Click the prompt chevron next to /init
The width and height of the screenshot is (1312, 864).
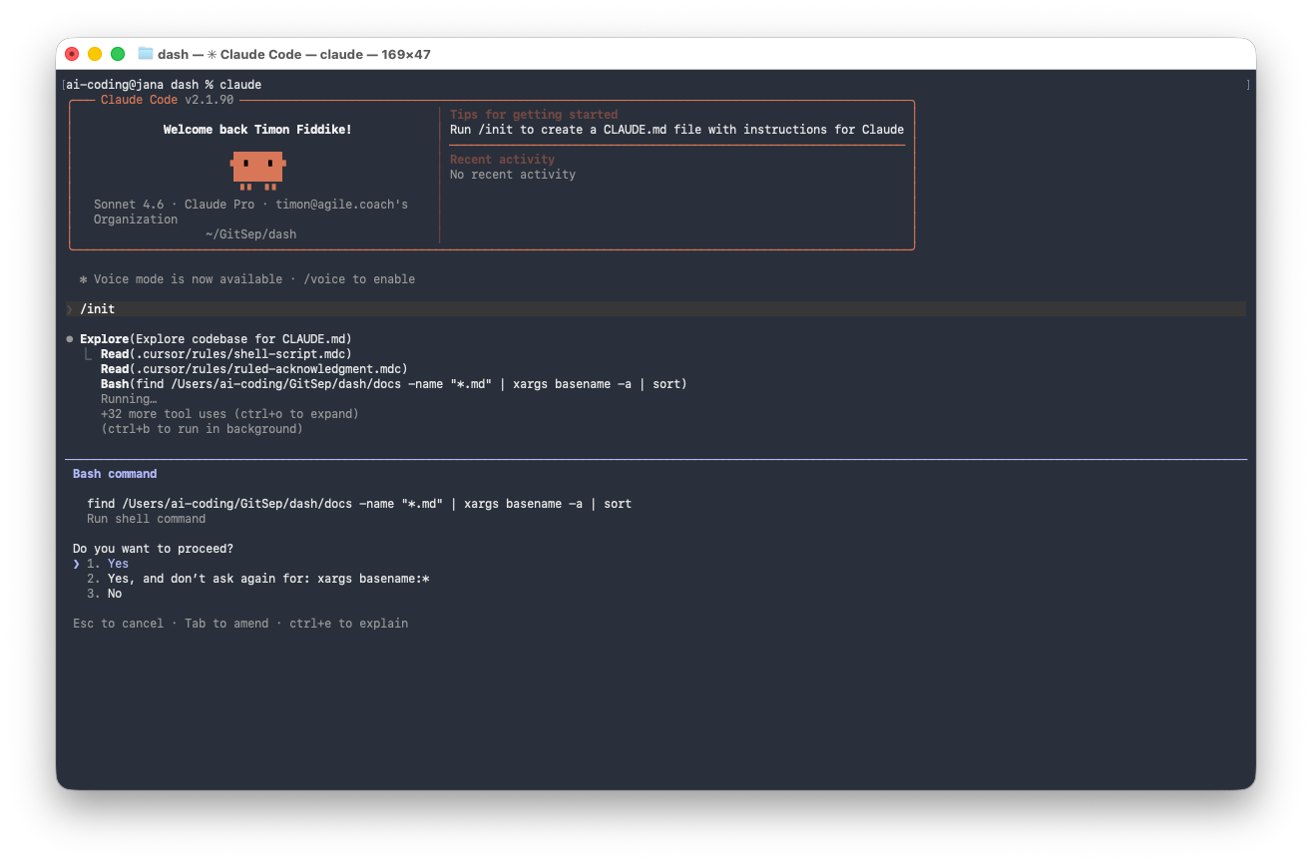pyautogui.click(x=70, y=309)
